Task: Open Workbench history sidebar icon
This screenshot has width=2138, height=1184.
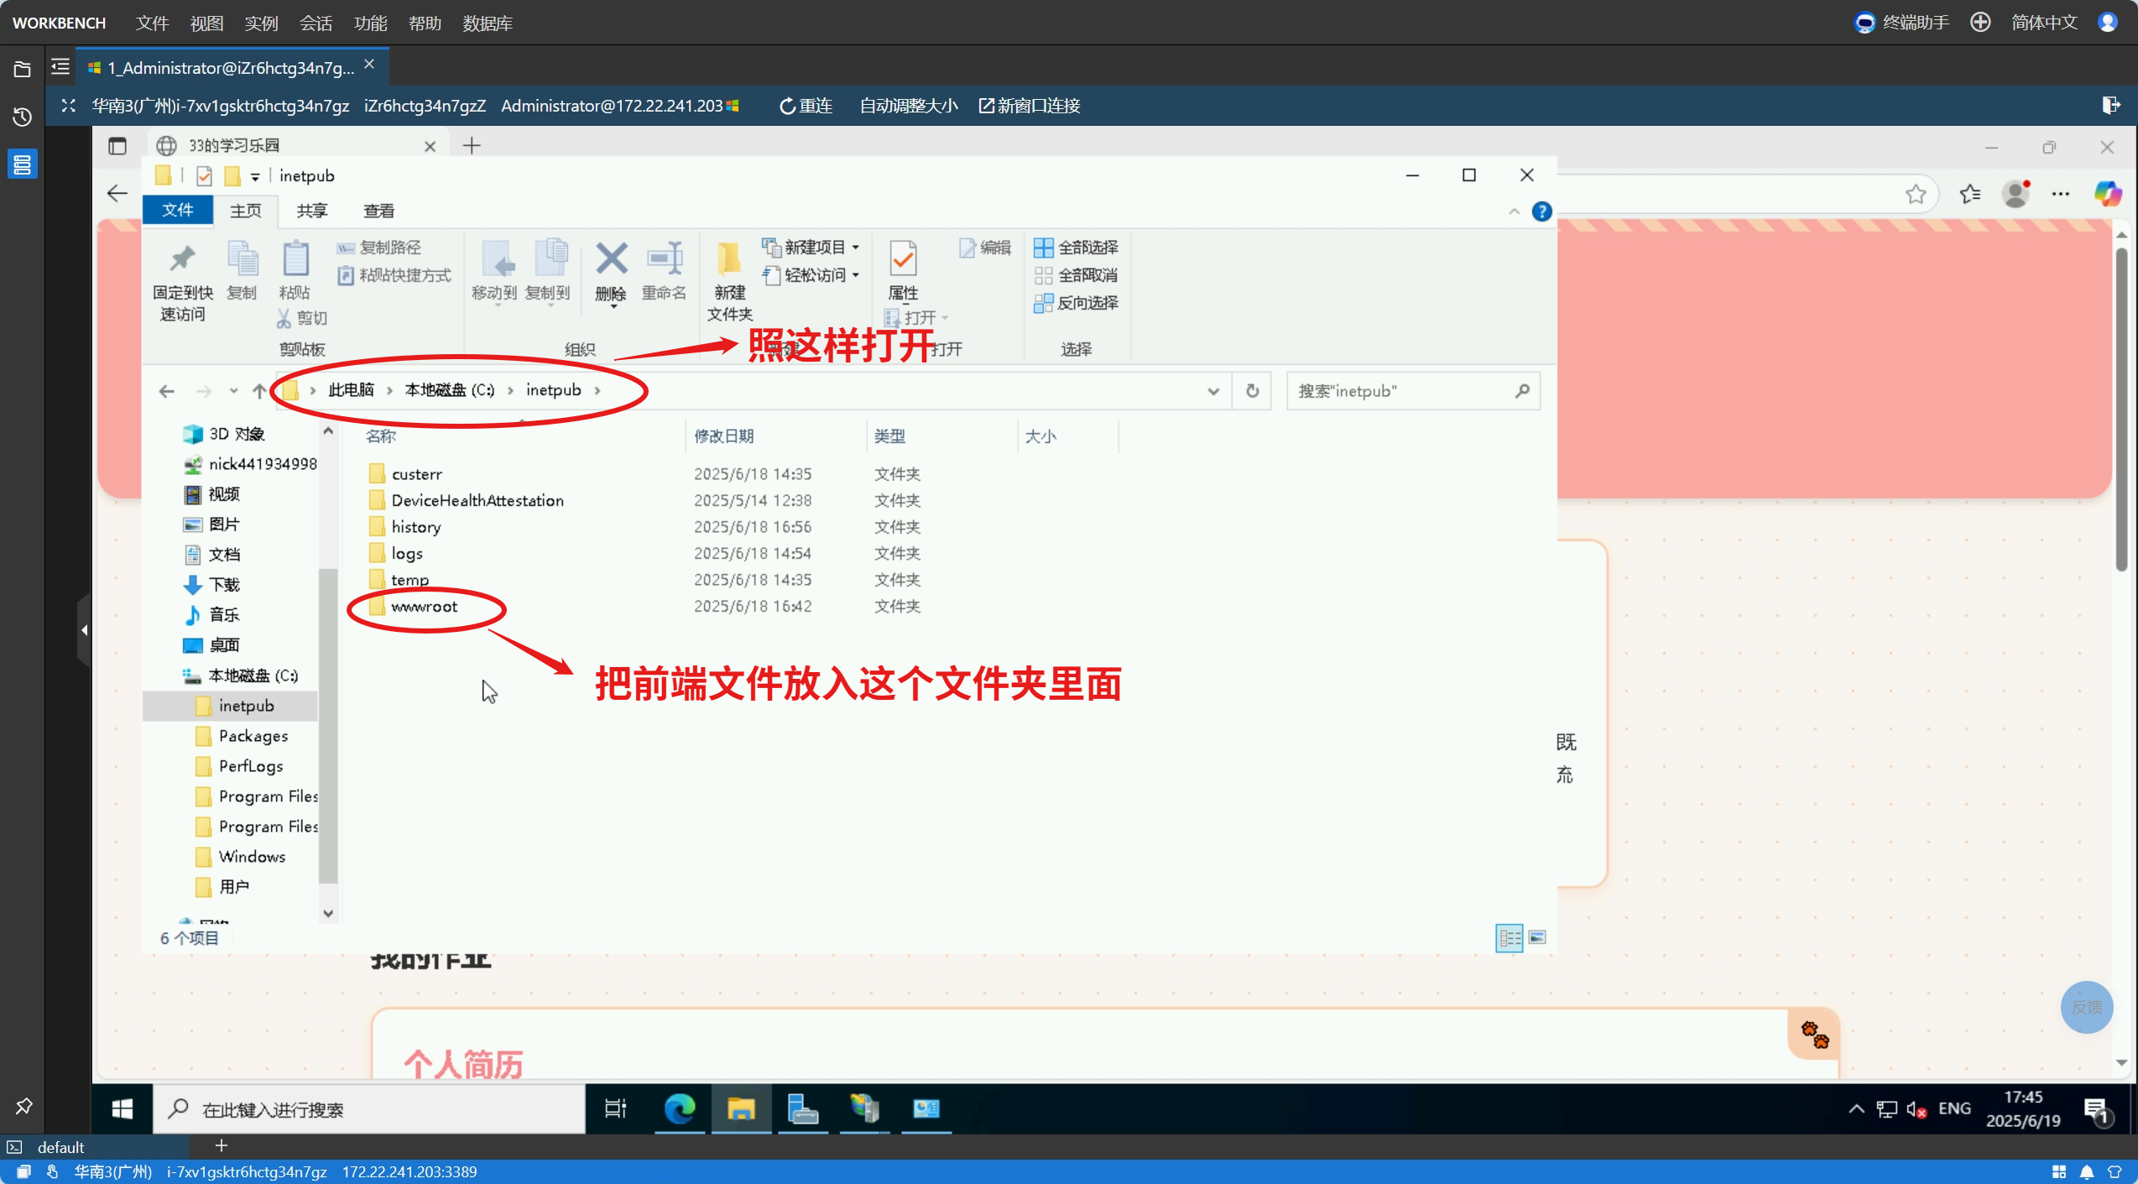Action: coord(23,117)
